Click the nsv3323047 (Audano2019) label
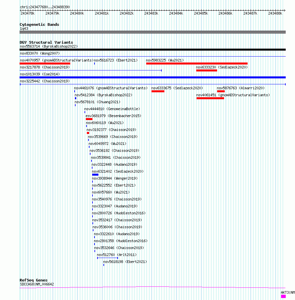Image resolution: width=295 pixels, height=300 pixels. pos(115,206)
